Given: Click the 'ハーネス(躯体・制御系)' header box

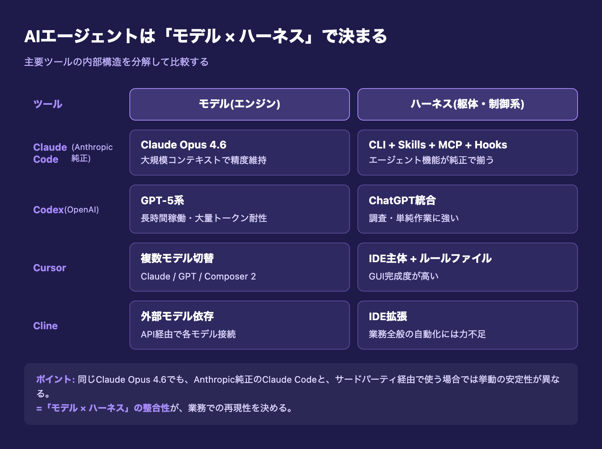Looking at the screenshot, I should tap(467, 104).
